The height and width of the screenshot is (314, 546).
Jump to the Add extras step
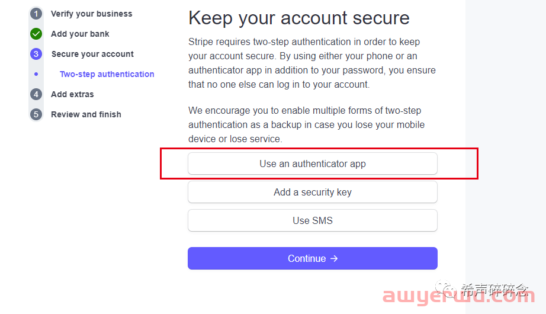coord(72,94)
